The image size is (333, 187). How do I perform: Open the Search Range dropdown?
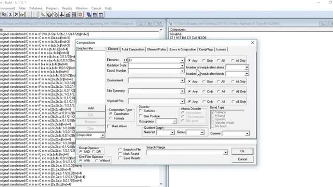pyautogui.click(x=225, y=152)
